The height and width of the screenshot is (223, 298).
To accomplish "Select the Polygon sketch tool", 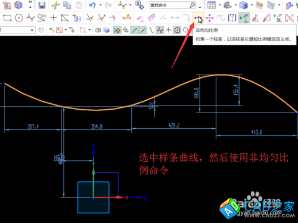I will tap(19, 18).
